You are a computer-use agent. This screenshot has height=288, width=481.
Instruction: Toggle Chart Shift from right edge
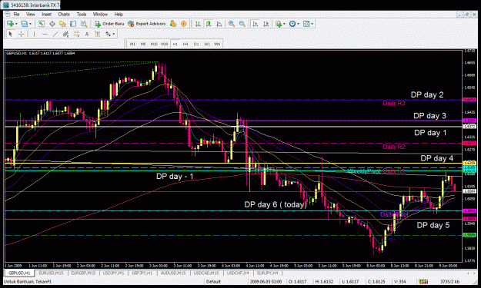point(266,24)
